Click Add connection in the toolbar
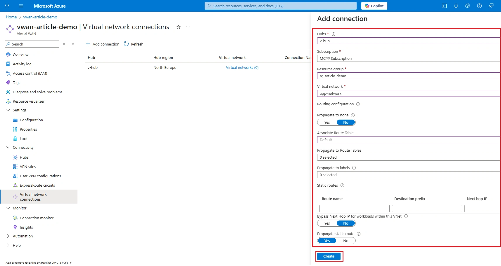This screenshot has height=266, width=501. [102, 44]
